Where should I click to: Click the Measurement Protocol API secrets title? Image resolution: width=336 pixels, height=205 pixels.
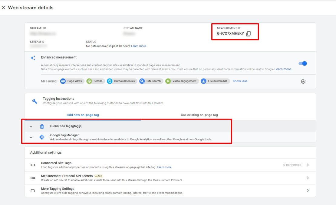67,176
